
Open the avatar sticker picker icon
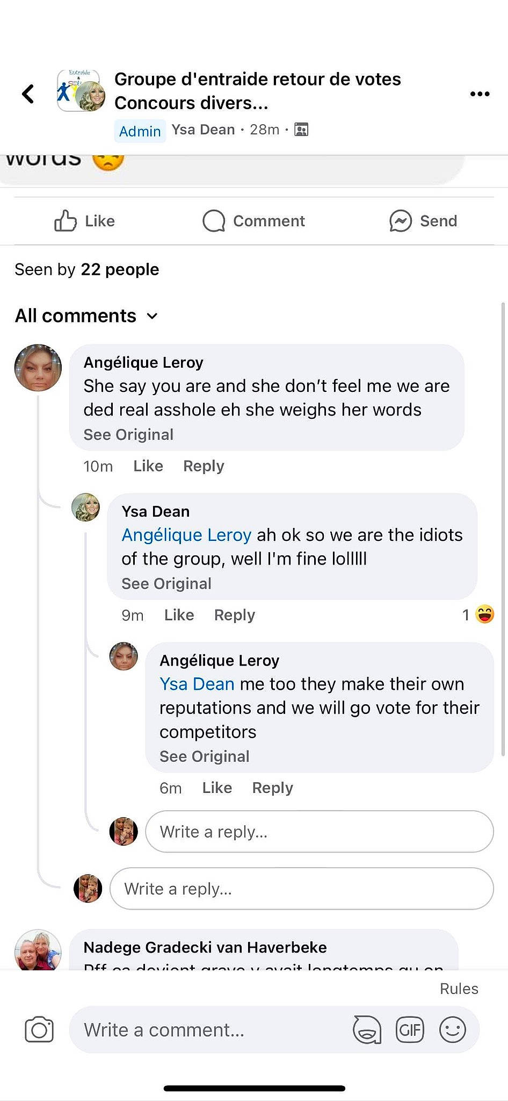coord(367,1030)
